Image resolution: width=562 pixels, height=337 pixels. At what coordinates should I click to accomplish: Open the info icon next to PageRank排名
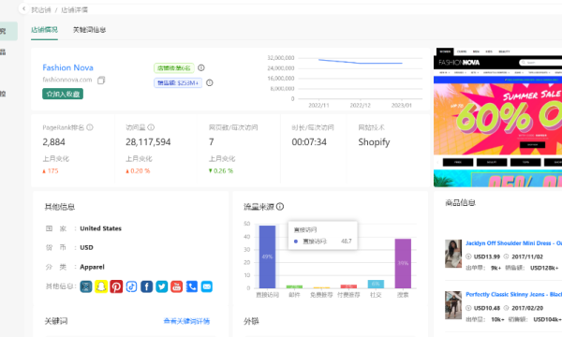[90, 127]
